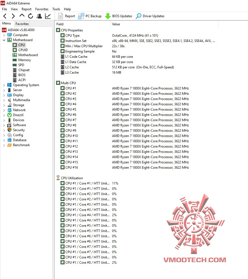
Task: Click the Forward navigation arrow
Action: point(13,16)
